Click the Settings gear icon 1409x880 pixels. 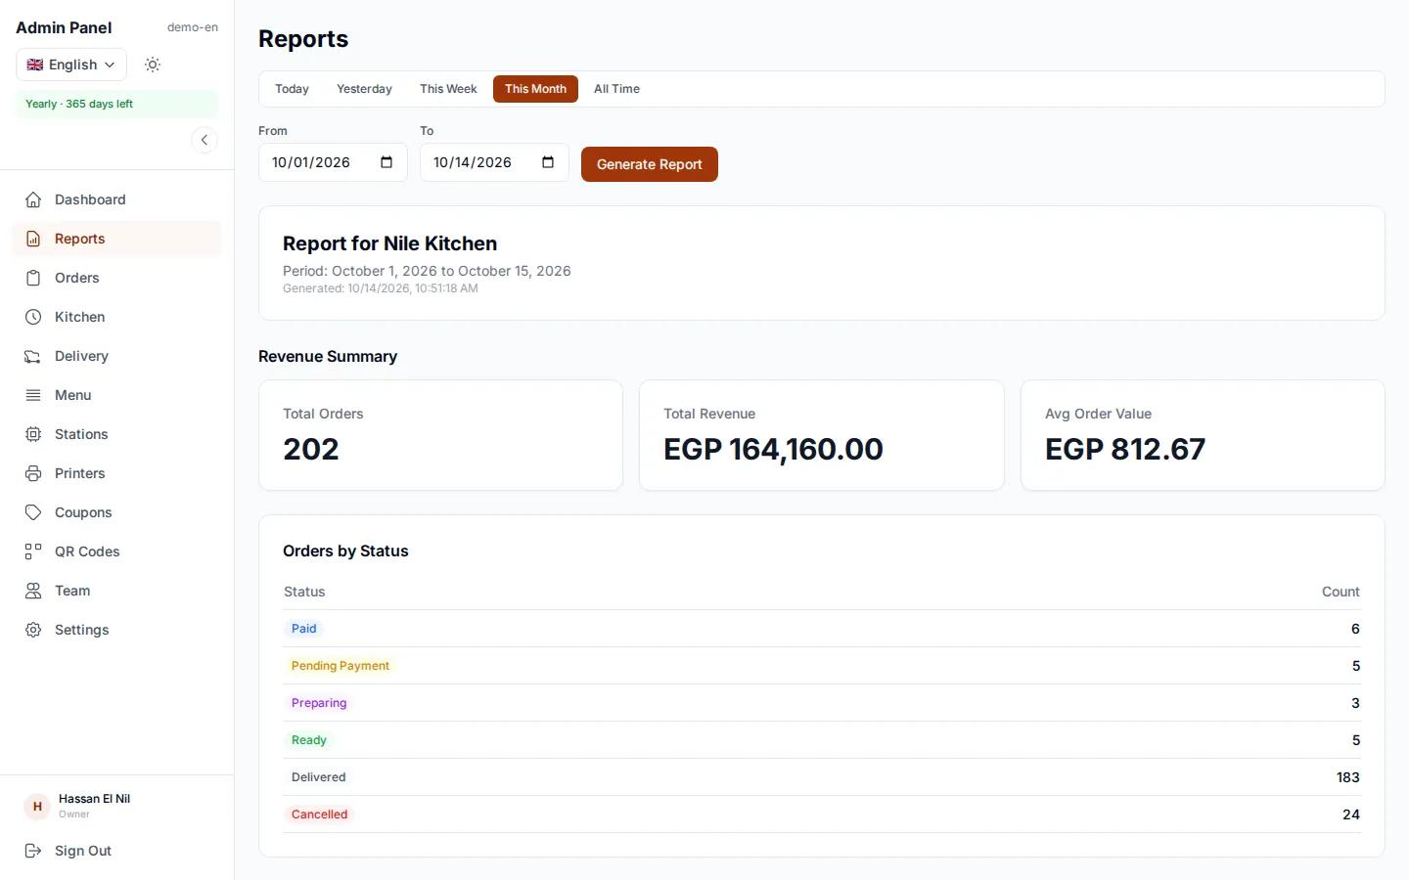[x=33, y=630]
